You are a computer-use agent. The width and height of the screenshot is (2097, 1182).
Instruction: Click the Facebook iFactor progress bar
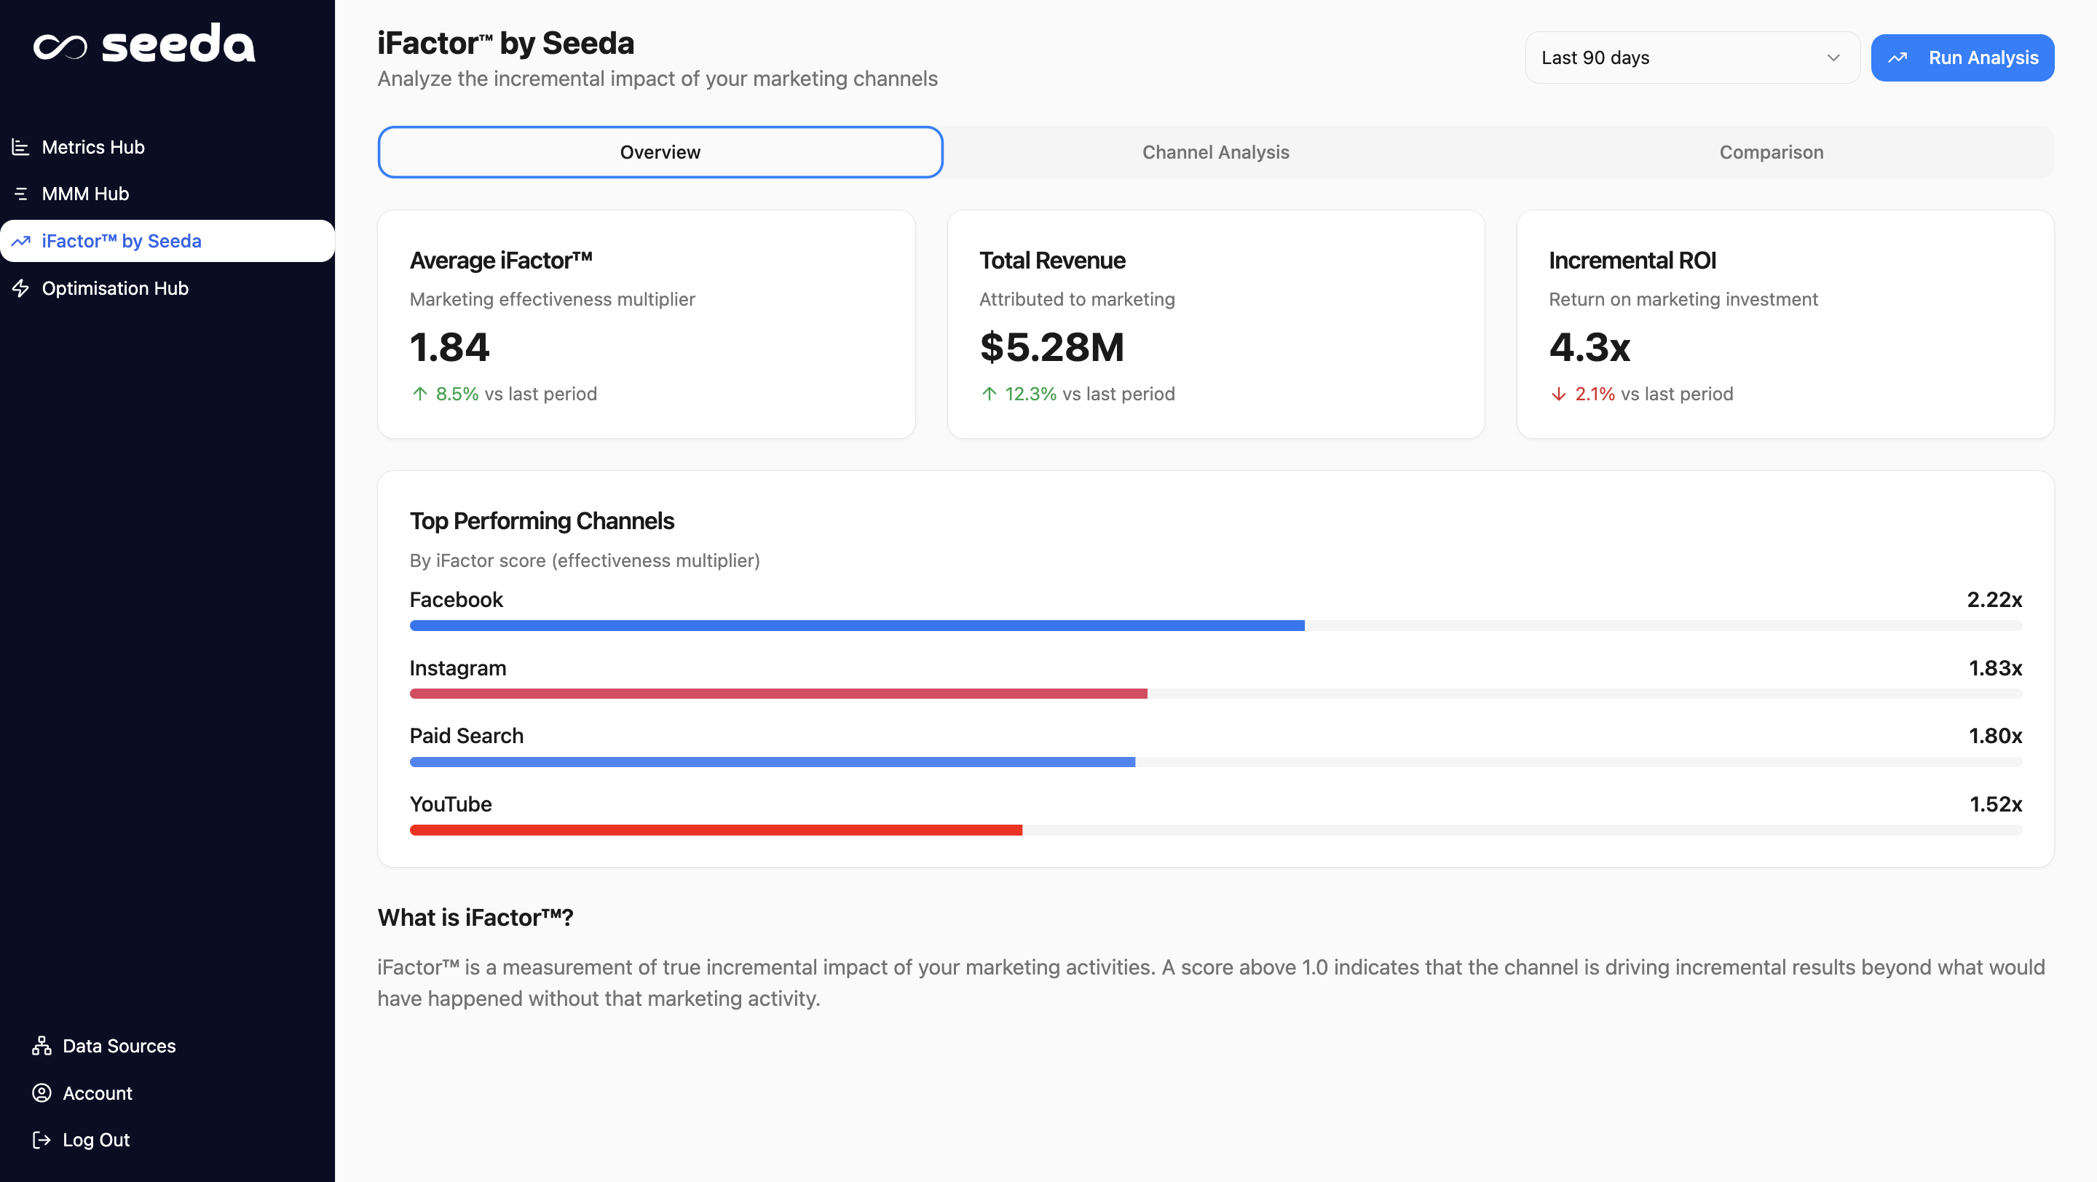(x=857, y=626)
